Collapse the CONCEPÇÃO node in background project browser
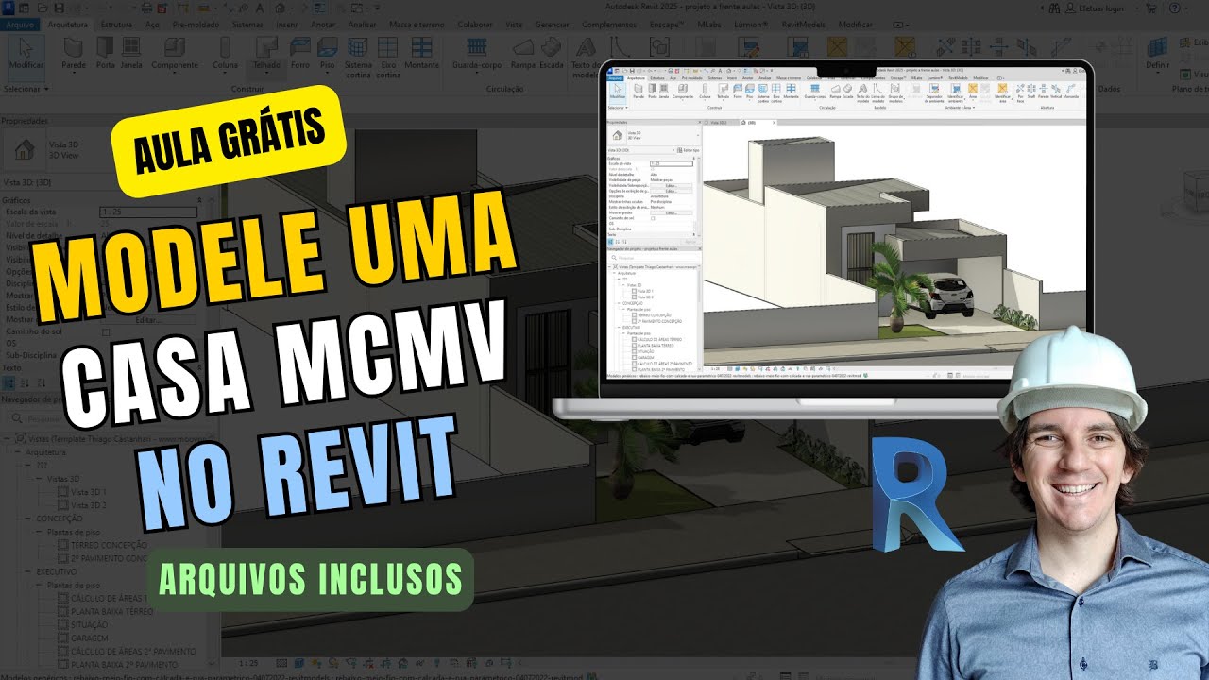This screenshot has width=1209, height=680. tap(27, 518)
